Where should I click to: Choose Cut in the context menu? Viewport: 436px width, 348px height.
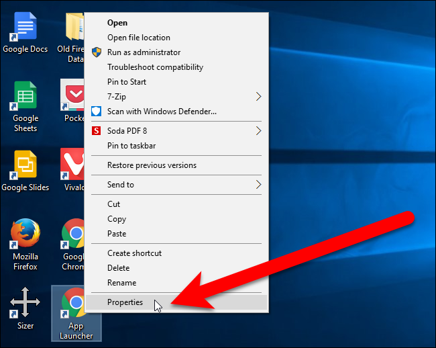(x=176, y=204)
